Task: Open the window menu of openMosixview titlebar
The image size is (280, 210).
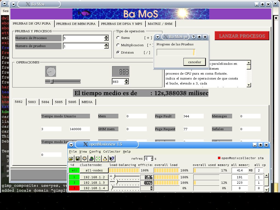Action: [x=71, y=144]
